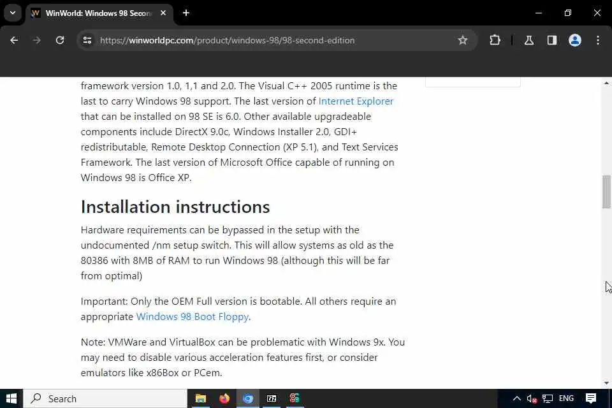The width and height of the screenshot is (612, 408).
Task: Click the taskbar Search box
Action: click(x=105, y=398)
